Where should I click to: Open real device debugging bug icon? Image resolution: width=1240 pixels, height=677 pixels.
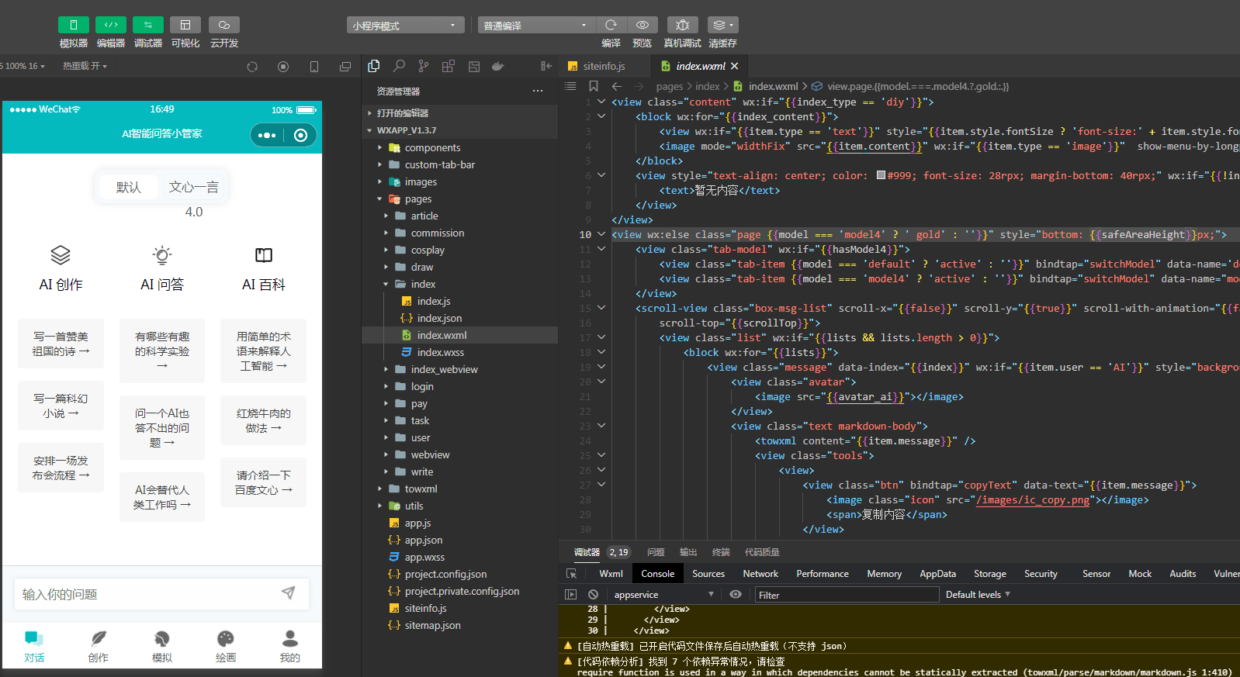(x=682, y=25)
